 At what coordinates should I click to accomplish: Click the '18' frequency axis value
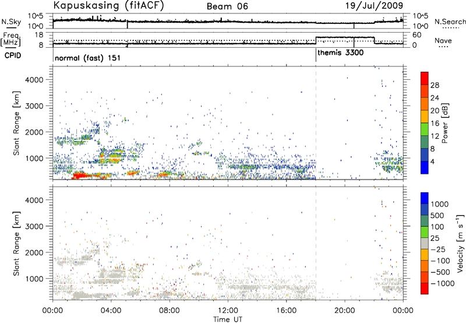click(x=40, y=35)
